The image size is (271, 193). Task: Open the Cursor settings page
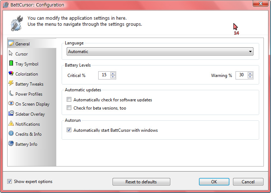pos(32,54)
